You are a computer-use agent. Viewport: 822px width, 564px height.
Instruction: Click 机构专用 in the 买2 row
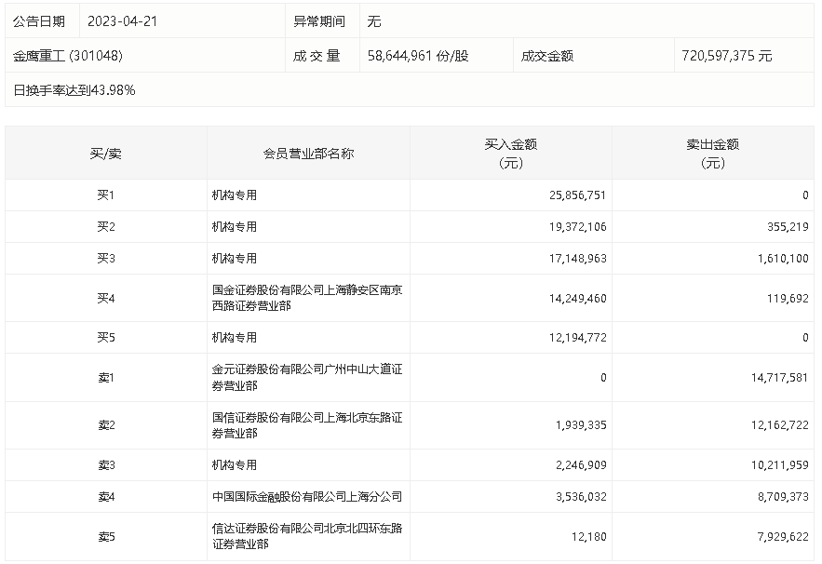point(235,226)
